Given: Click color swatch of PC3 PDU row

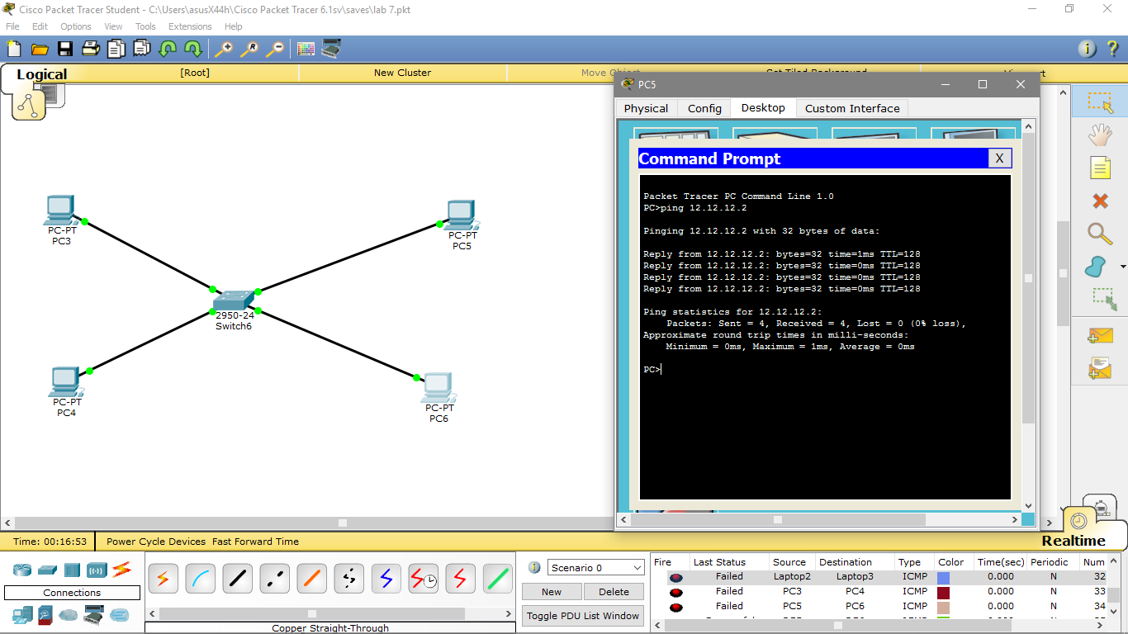Looking at the screenshot, I should [943, 593].
